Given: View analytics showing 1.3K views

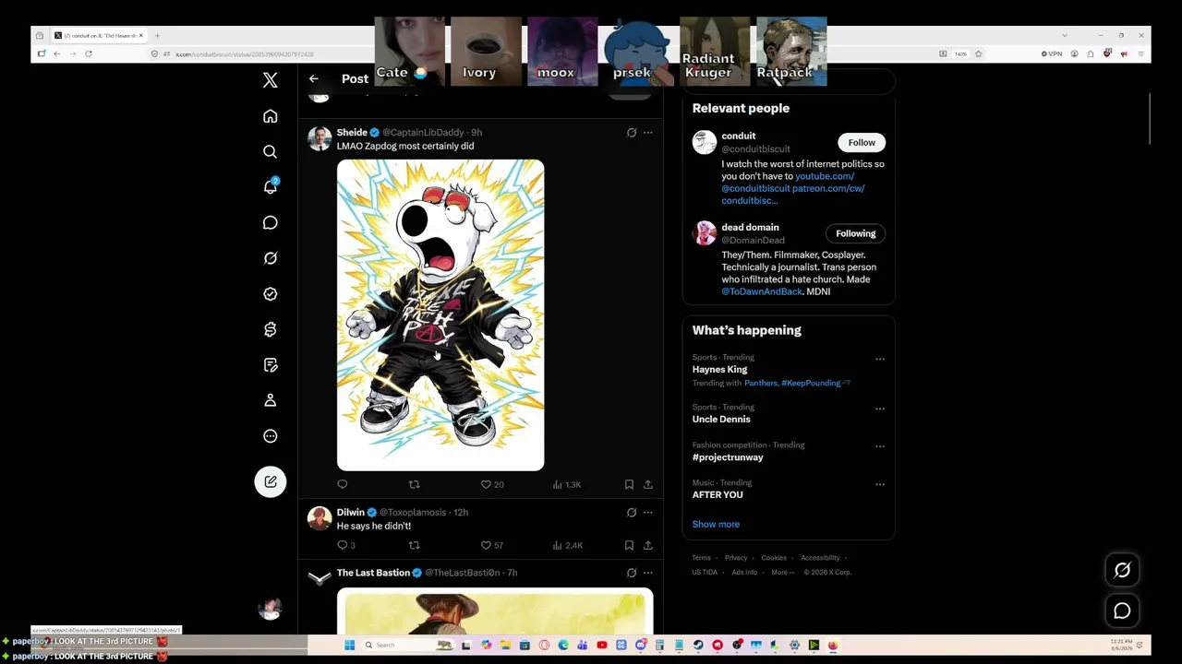Looking at the screenshot, I should click(x=567, y=484).
